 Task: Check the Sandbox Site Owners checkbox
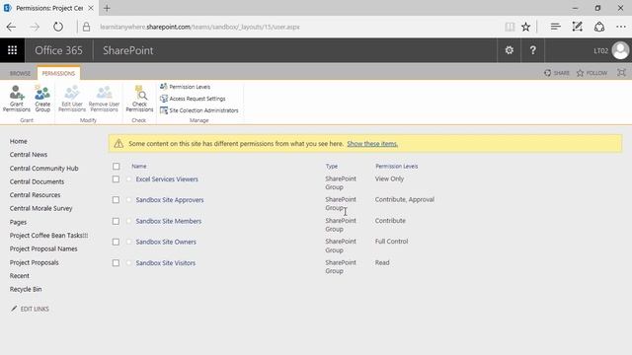(116, 242)
